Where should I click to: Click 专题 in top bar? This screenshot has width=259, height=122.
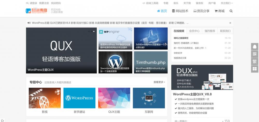point(166,3)
